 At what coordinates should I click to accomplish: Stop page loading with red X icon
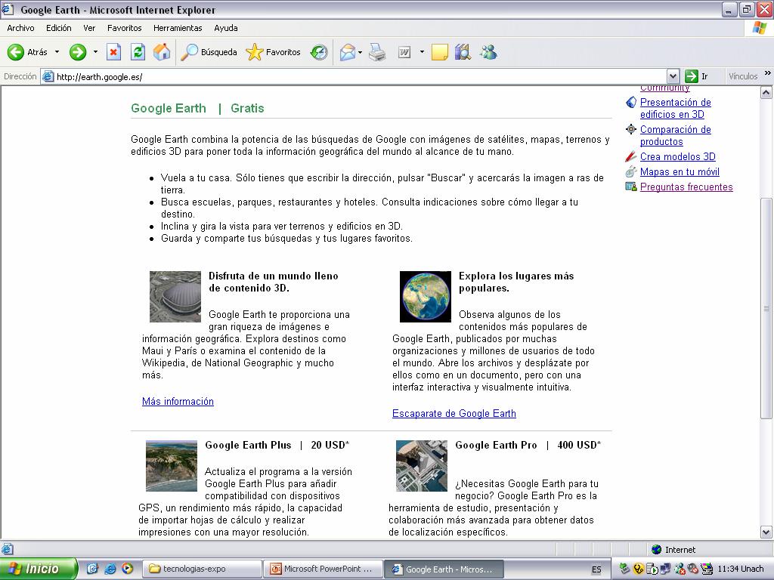click(x=113, y=52)
